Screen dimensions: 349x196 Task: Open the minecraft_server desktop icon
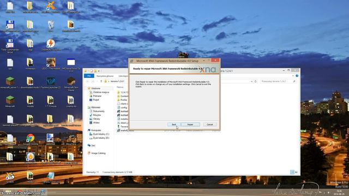click(x=10, y=83)
